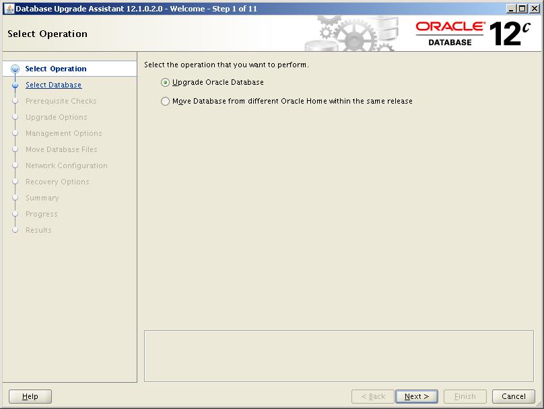
Task: Click the disabled Summary step
Action: click(x=42, y=198)
